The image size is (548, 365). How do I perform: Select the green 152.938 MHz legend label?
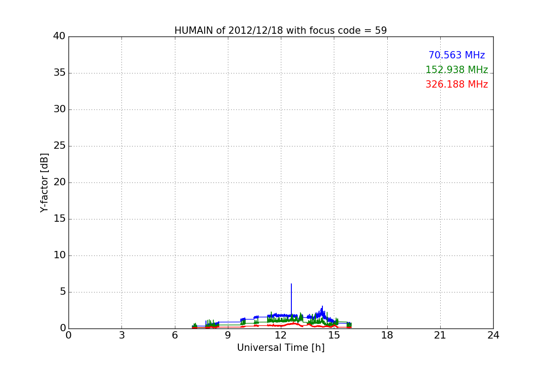pos(457,70)
